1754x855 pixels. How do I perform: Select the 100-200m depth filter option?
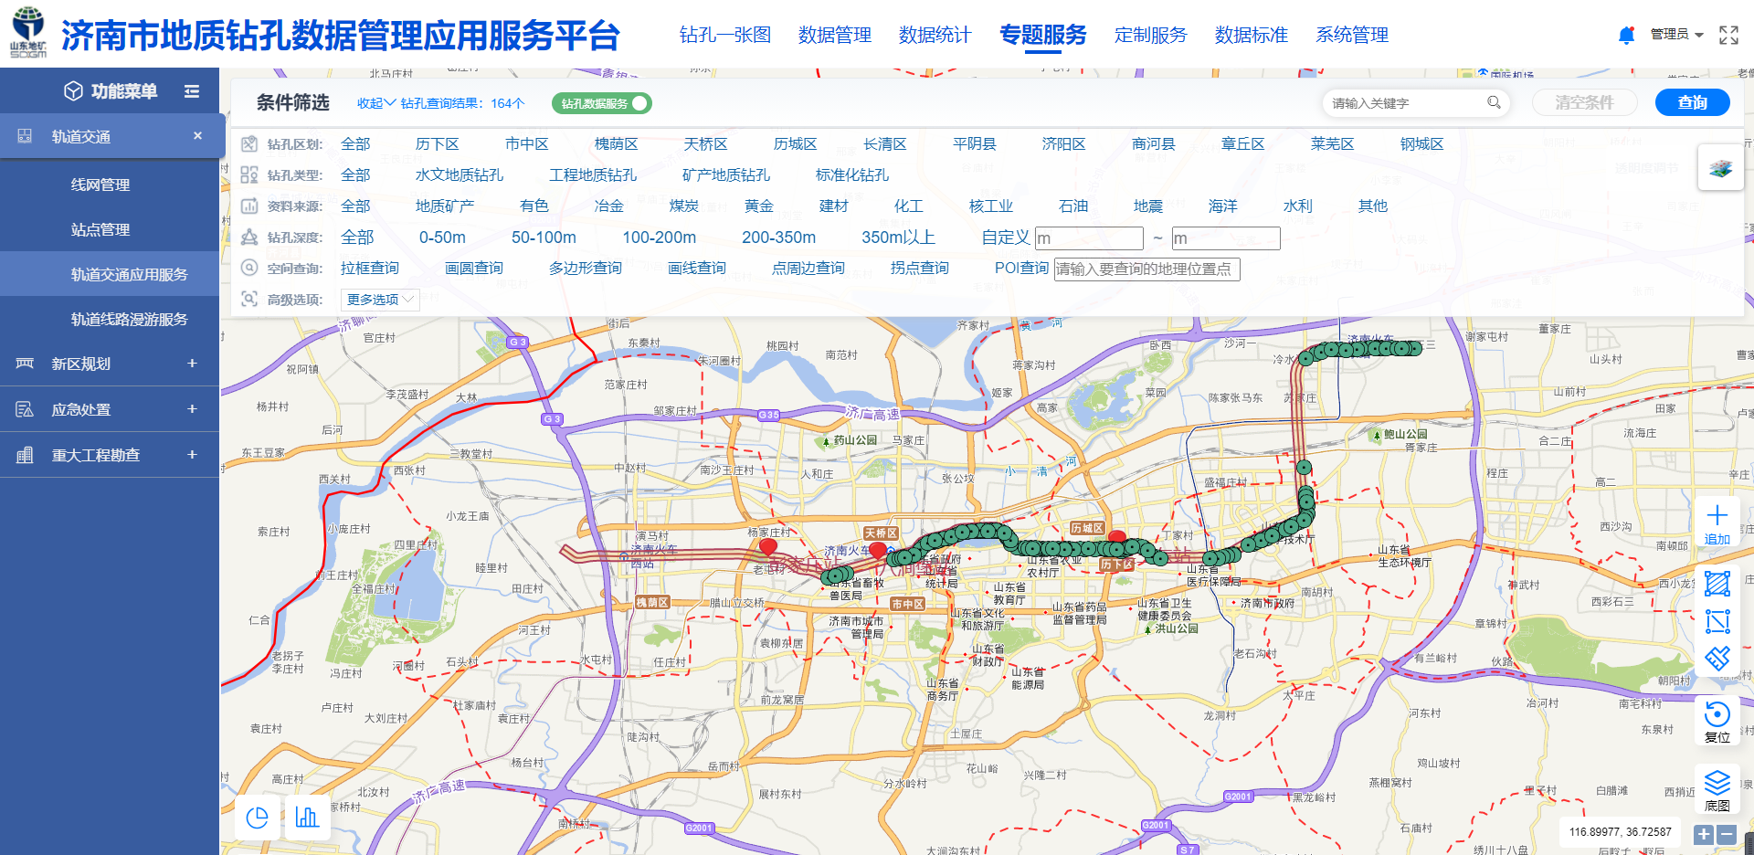659,237
